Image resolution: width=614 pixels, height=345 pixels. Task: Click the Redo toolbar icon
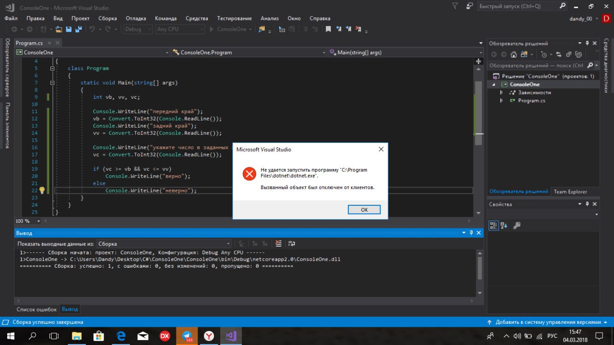tap(108, 29)
